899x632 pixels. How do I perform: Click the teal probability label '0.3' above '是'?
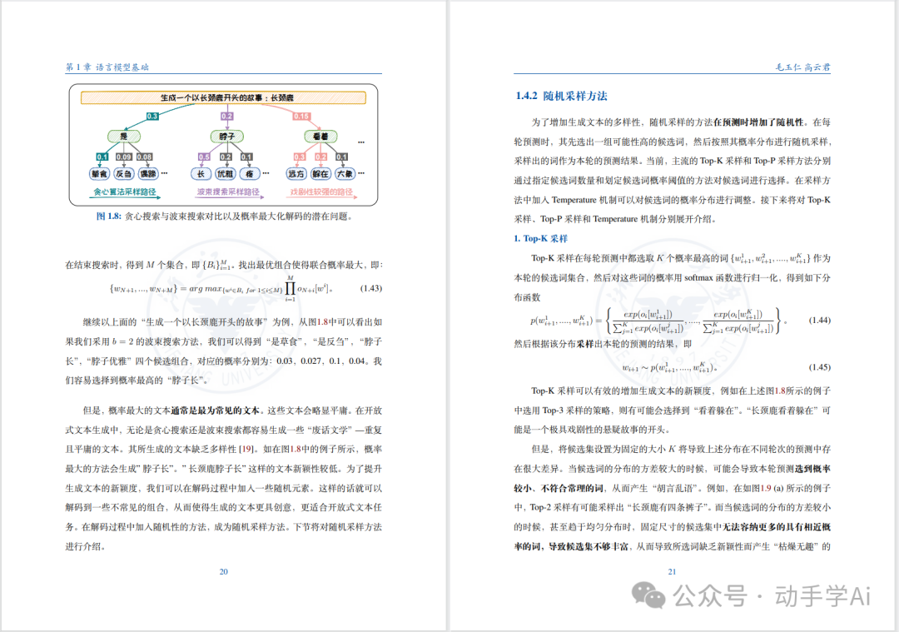click(x=152, y=117)
